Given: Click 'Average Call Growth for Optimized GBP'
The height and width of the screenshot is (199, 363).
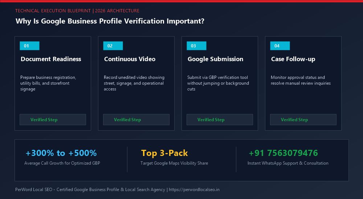Looking at the screenshot, I should (x=62, y=163).
